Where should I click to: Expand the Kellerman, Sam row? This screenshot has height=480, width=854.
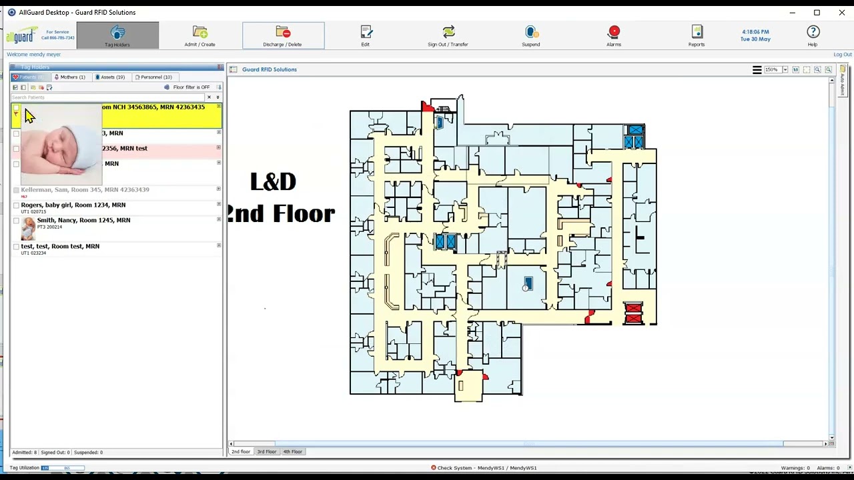click(x=219, y=189)
